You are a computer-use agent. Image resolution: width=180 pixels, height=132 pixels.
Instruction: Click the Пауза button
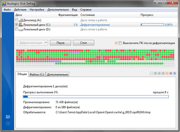[60, 43]
